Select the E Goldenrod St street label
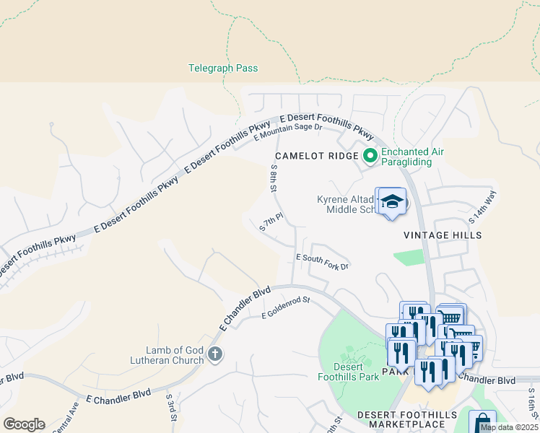Screen dimensions: 540x433 (x=286, y=307)
